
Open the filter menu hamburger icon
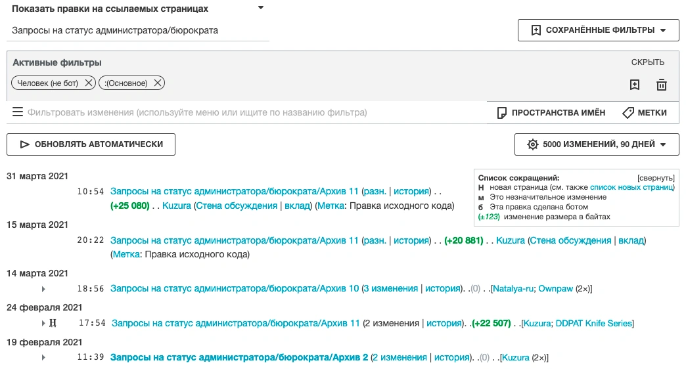[x=18, y=112]
